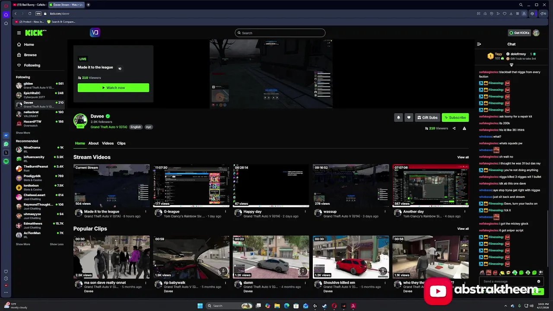Toggle the heart follow button
Viewport: 553px width, 311px height.
tap(409, 117)
